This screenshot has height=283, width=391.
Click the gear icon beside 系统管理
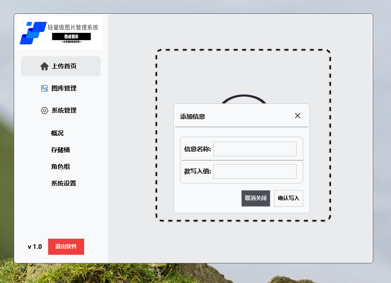45,110
